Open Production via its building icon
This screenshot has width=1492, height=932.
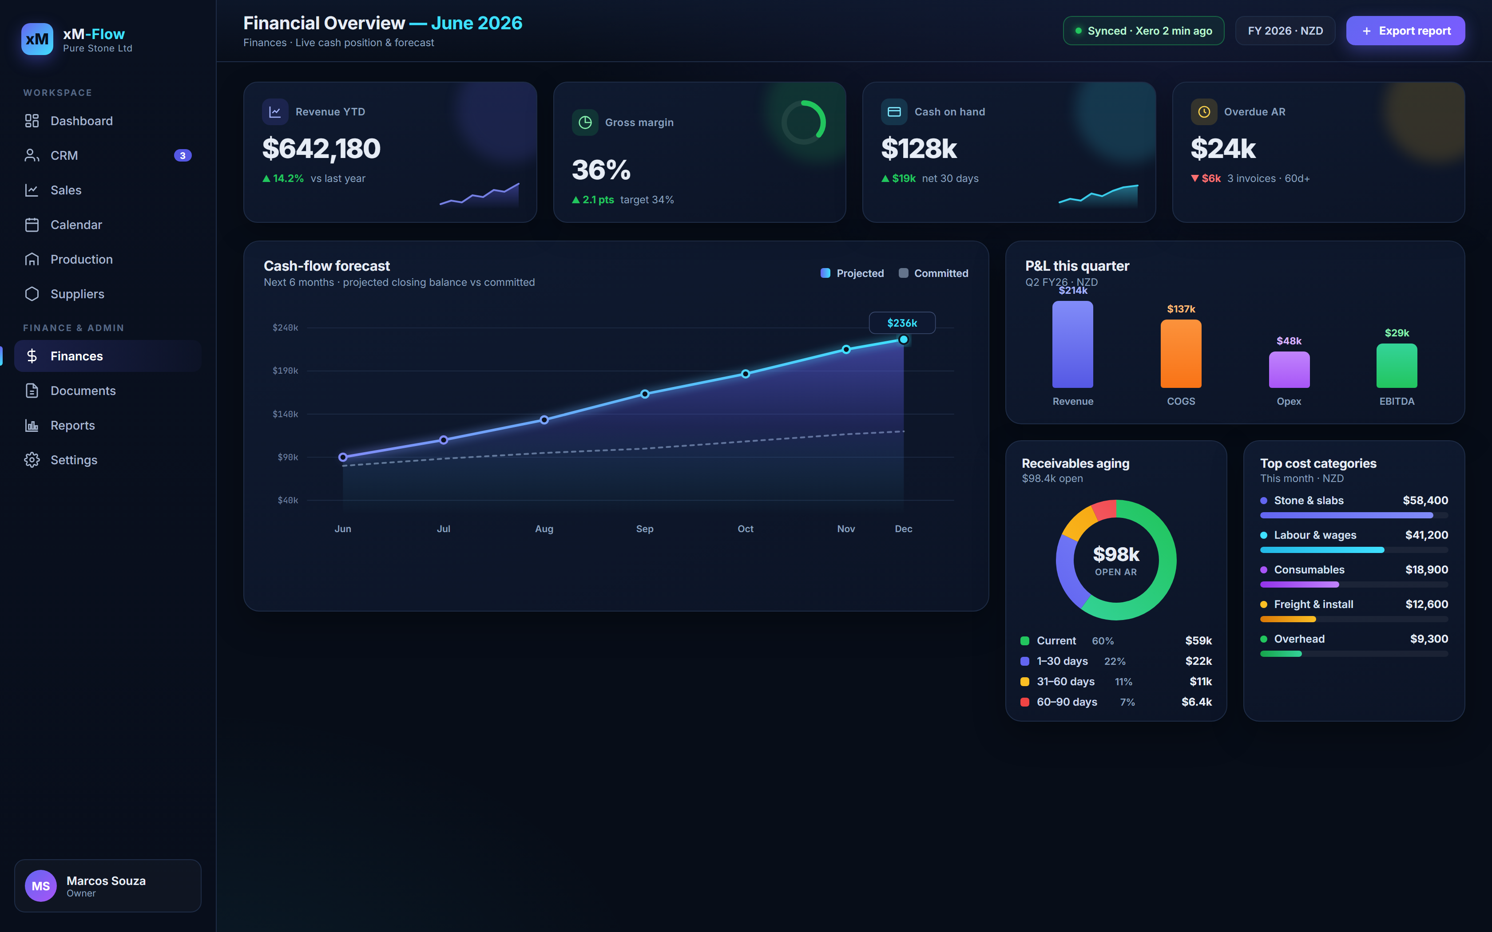[32, 259]
